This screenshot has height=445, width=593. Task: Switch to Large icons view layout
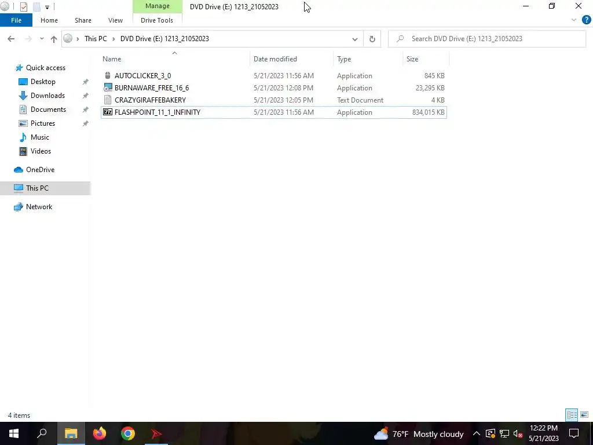[584, 415]
